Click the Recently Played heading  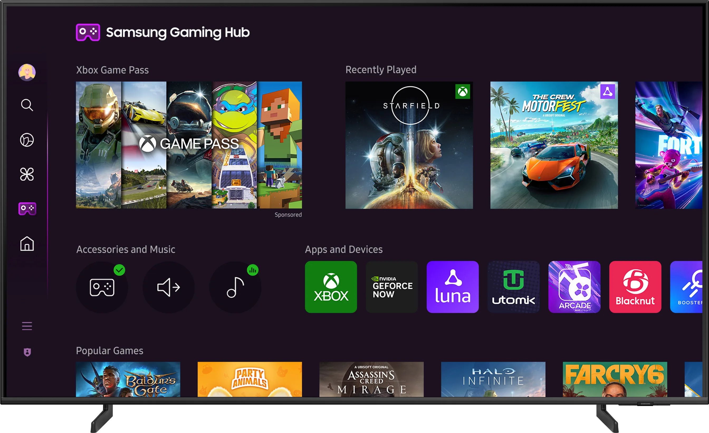381,70
